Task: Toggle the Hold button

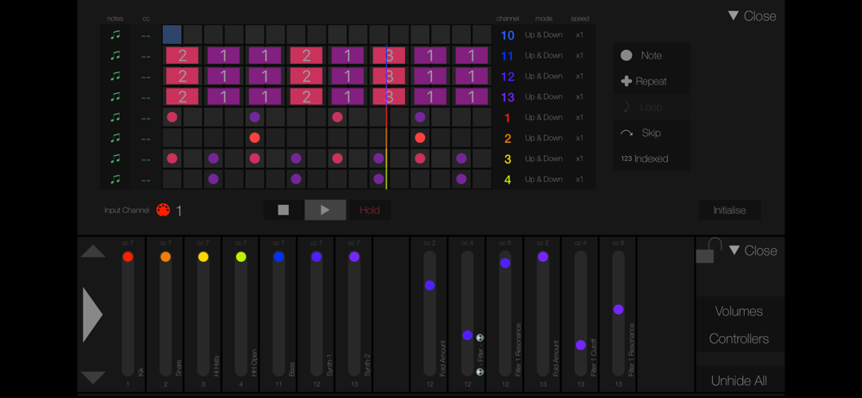Action: 370,210
